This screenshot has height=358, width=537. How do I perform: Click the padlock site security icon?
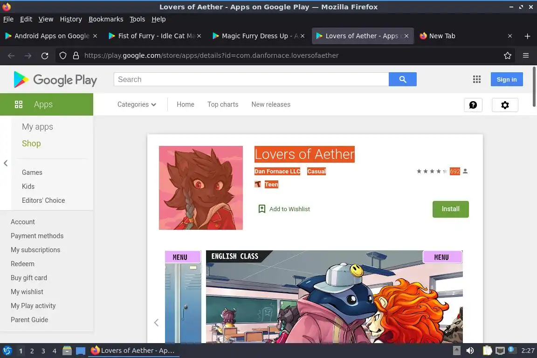pyautogui.click(x=76, y=55)
